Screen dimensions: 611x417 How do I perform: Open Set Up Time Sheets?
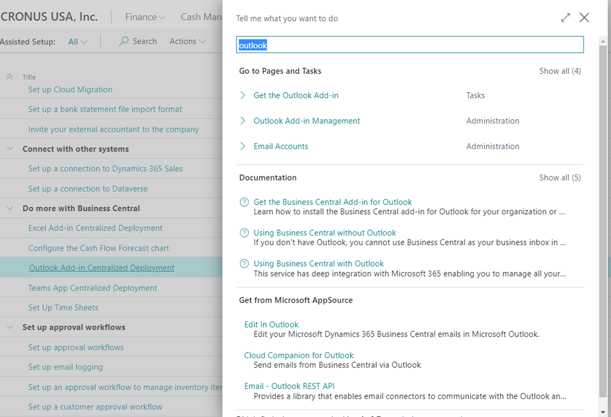click(63, 307)
